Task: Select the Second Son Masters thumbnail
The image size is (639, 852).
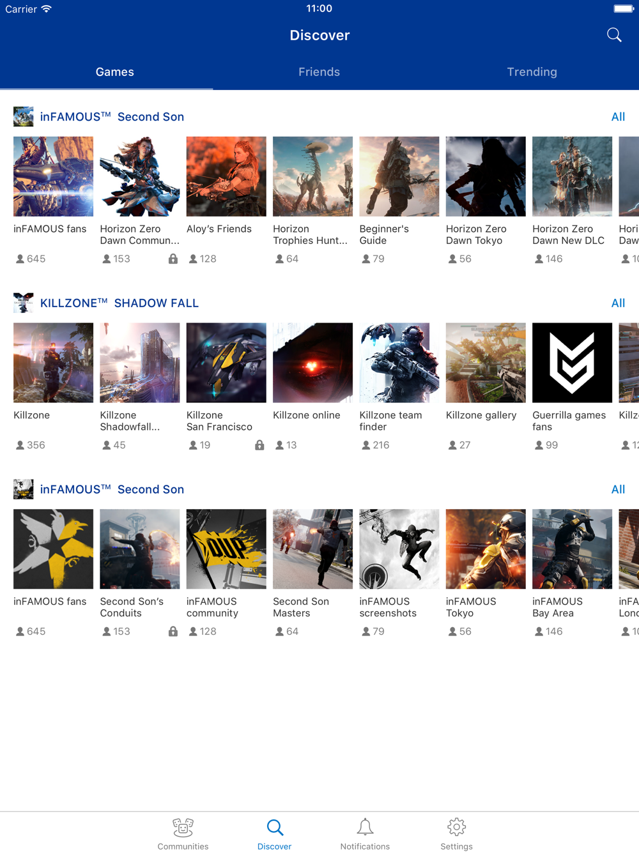Action: pyautogui.click(x=312, y=549)
